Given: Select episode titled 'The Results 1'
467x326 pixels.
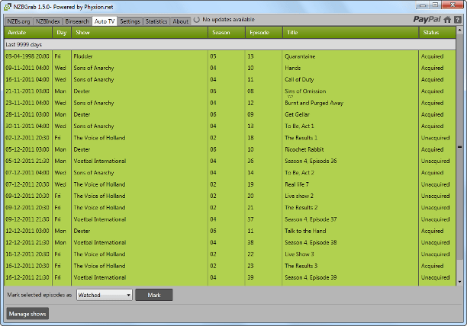Looking at the screenshot, I should [x=301, y=138].
